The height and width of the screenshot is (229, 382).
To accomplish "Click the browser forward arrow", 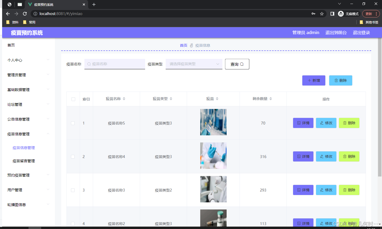I will (x=16, y=14).
